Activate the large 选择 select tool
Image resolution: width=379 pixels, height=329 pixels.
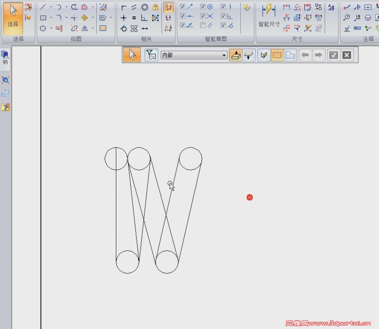[13, 18]
